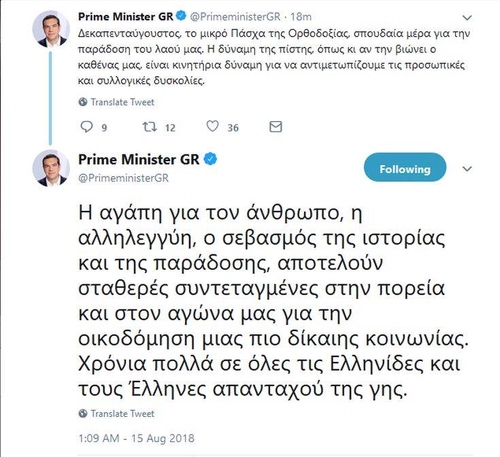Screen dimensions: 500x457
Task: Click the Prime Minister GR name in top tweet
Action: [126, 16]
